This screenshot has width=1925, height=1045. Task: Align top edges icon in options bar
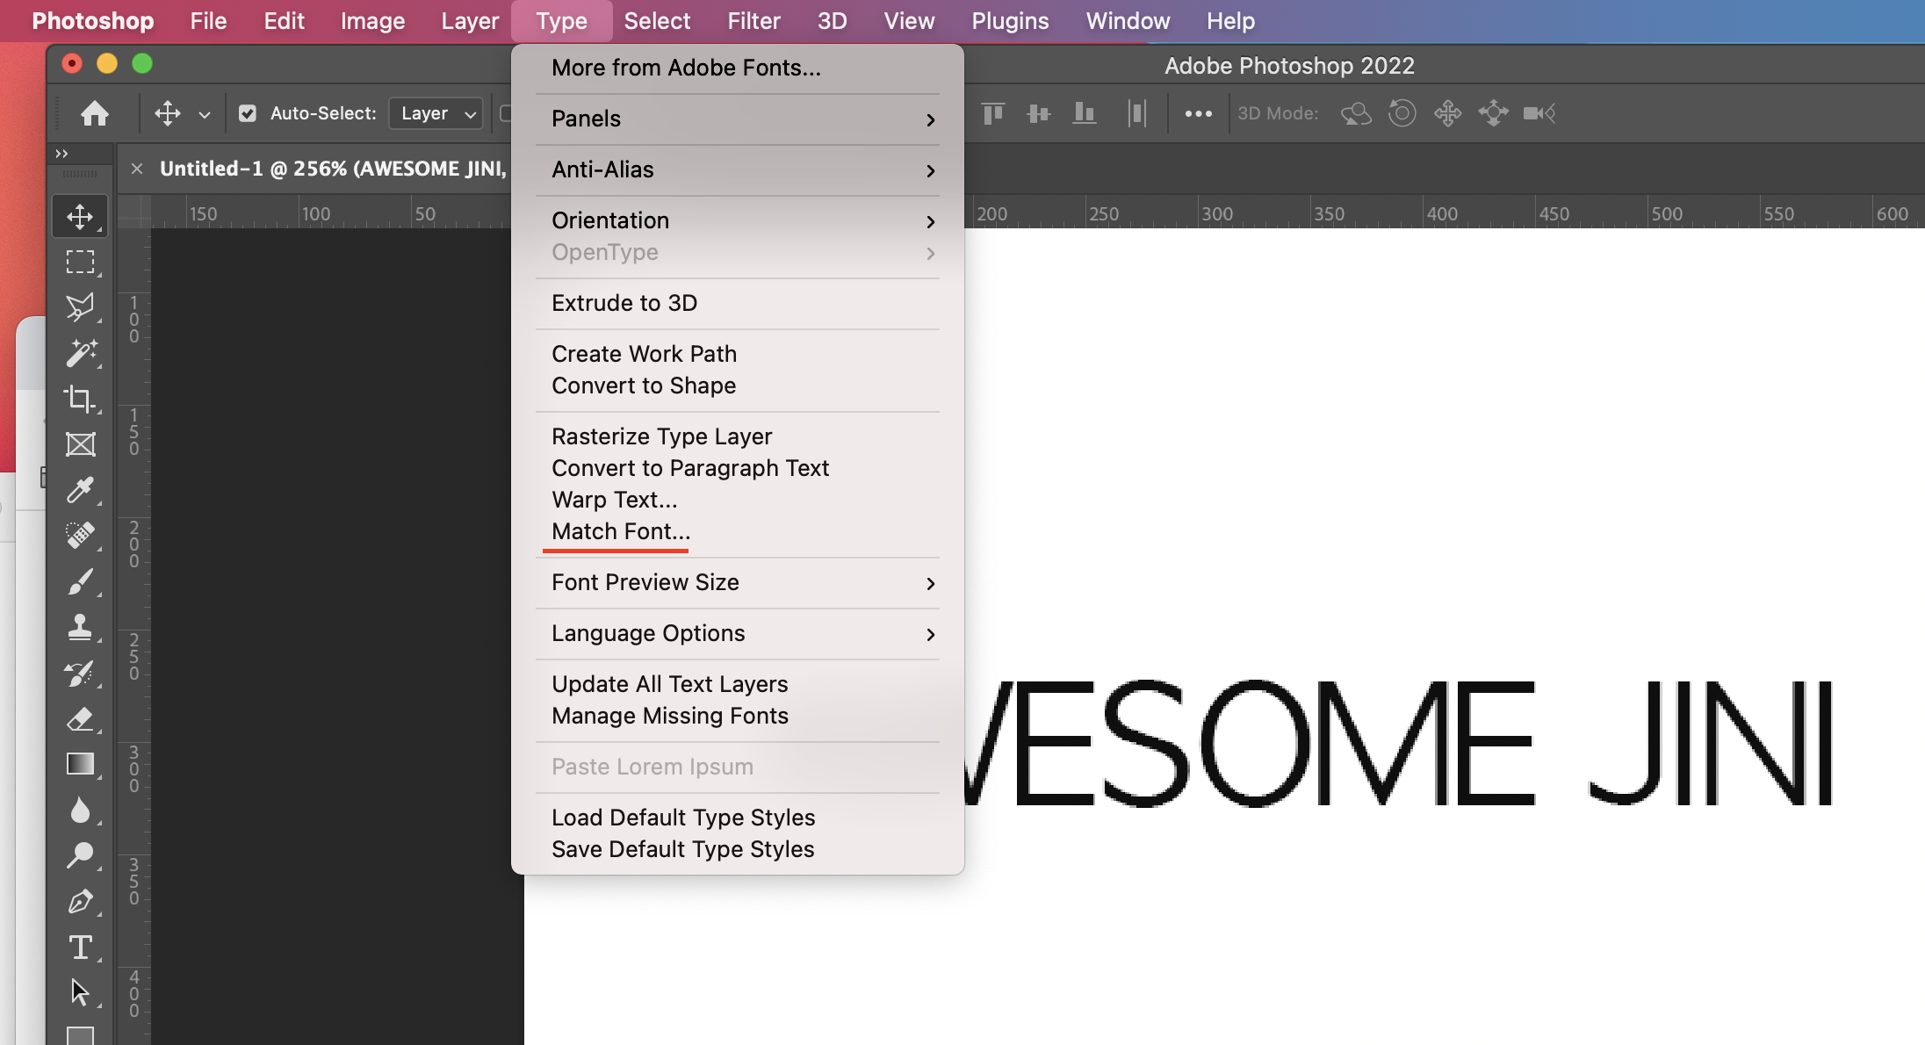(993, 113)
